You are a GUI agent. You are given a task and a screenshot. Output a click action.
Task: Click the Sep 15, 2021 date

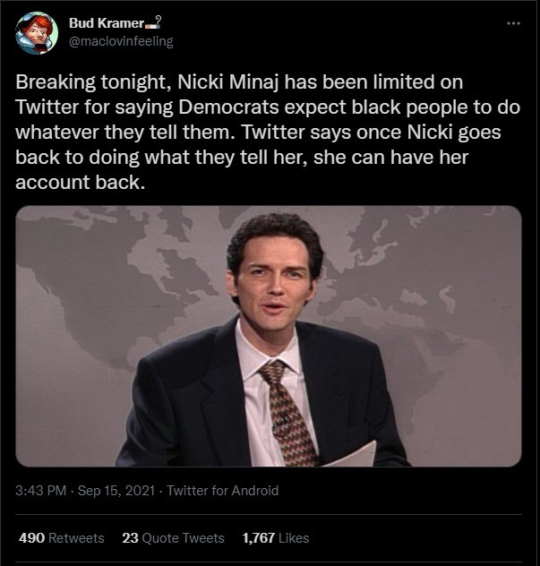pos(116,491)
